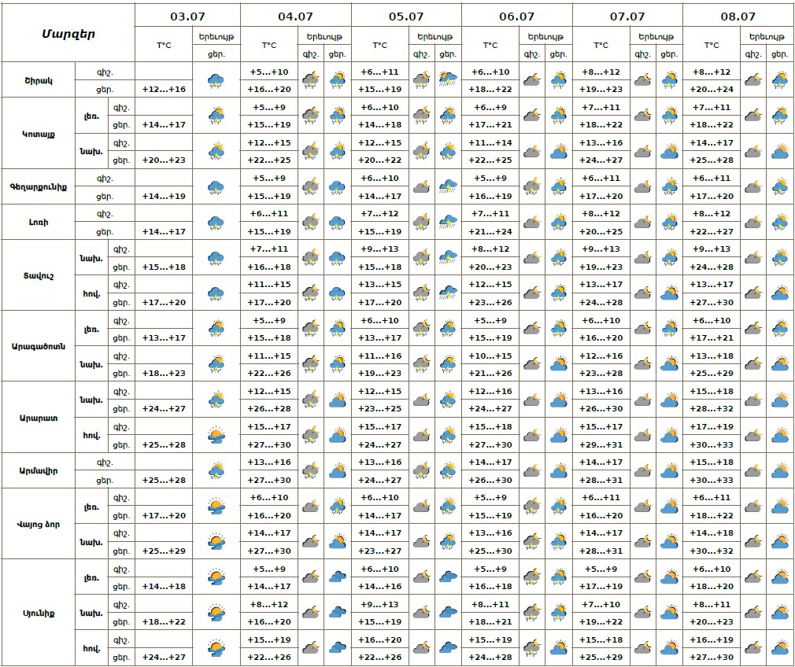Image resolution: width=795 pixels, height=667 pixels.
Task: Click Տավուշ հով. daytime icon for 08.07
Action: point(780,293)
